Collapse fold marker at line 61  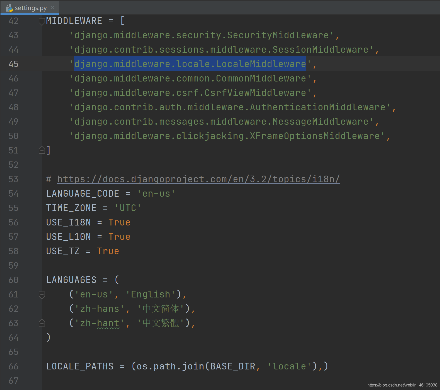(42, 295)
